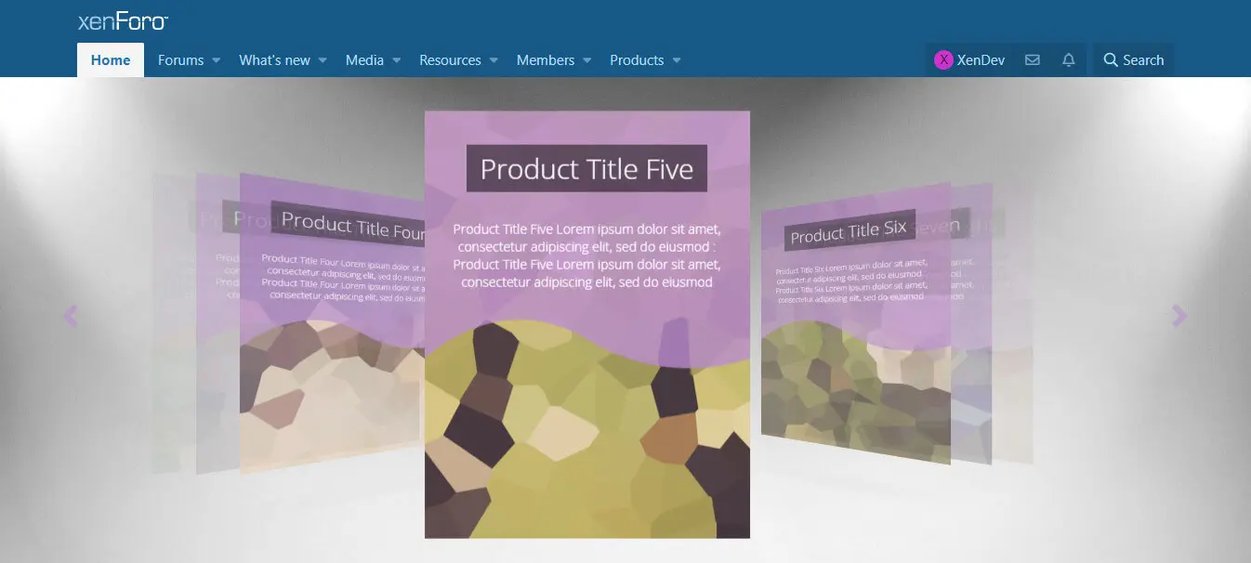Screen dimensions: 1251x563
Task: Expand the Products dropdown arrow
Action: (x=677, y=60)
